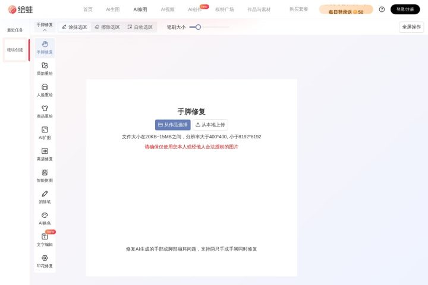Select the 手脚修复 hand icon tool in the sidebar
Viewport: 428px width, 285px height.
pyautogui.click(x=45, y=47)
